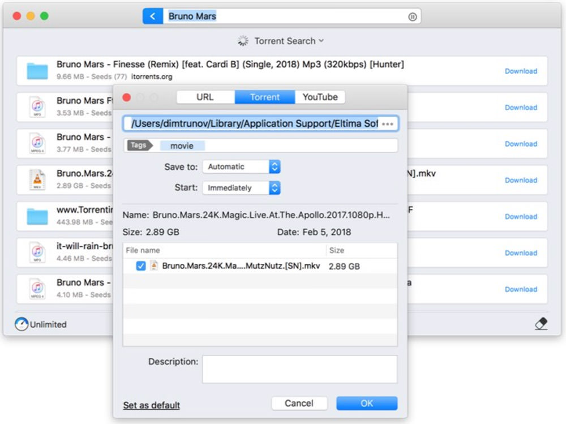This screenshot has width=566, height=424.
Task: Switch to the URL tab
Action: click(x=205, y=97)
